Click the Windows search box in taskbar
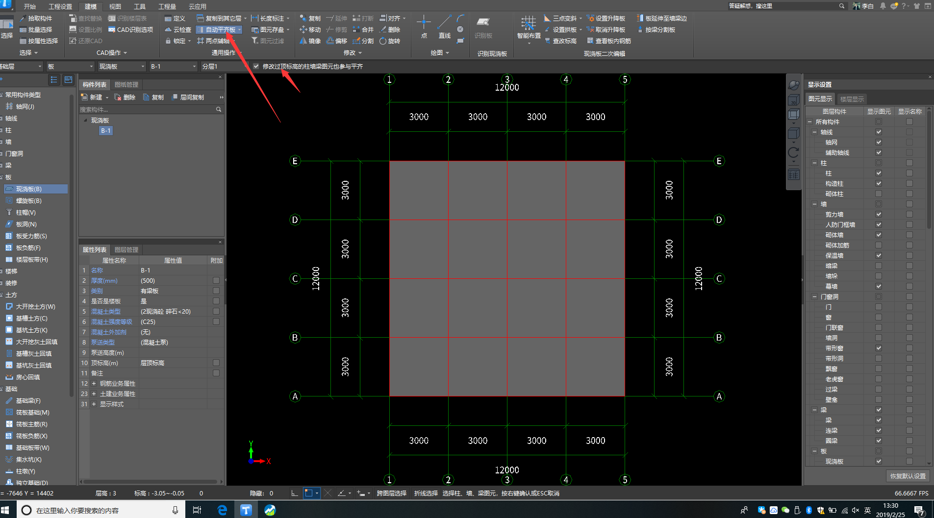The height and width of the screenshot is (518, 934). [x=102, y=510]
